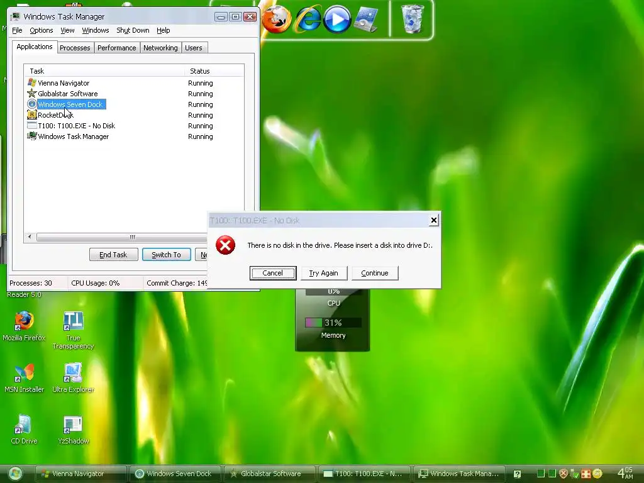Open the MSN Installer desktop icon
644x483 pixels.
tap(24, 378)
